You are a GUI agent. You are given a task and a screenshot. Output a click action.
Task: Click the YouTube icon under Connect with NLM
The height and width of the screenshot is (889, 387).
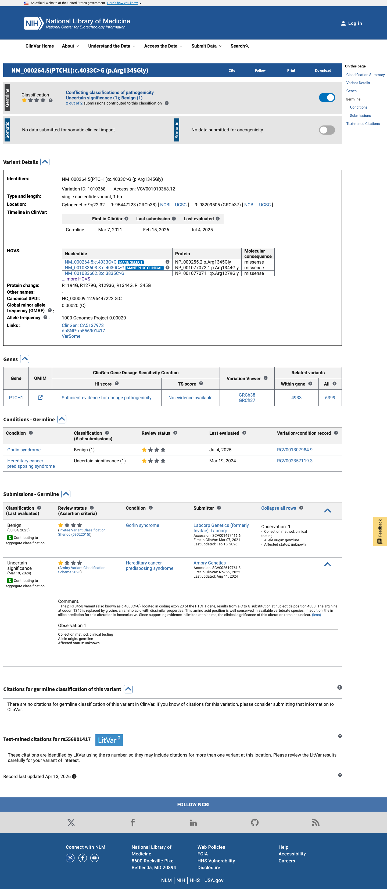pyautogui.click(x=95, y=858)
